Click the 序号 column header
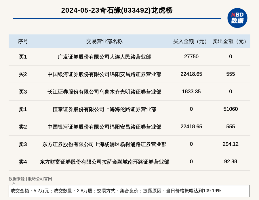The image size is (259, 200). [x=23, y=41]
